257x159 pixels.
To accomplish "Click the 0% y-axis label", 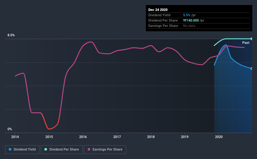I will coord(10,129).
